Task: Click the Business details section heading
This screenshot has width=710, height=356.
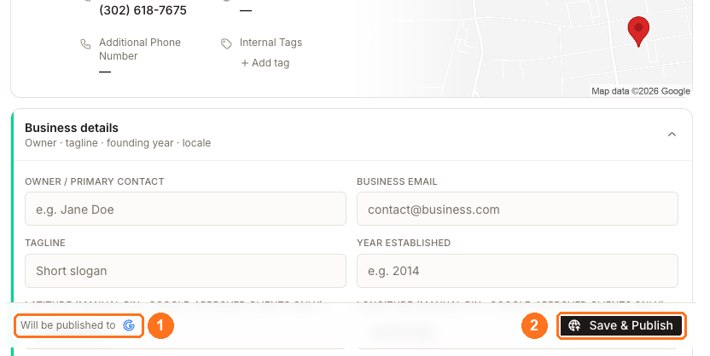Action: click(x=72, y=128)
